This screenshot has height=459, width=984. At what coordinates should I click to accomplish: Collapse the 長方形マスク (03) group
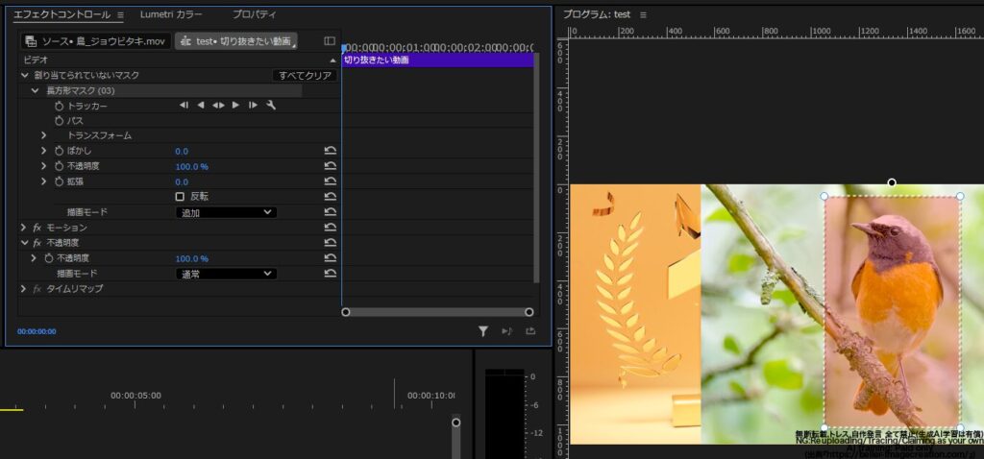(x=36, y=90)
